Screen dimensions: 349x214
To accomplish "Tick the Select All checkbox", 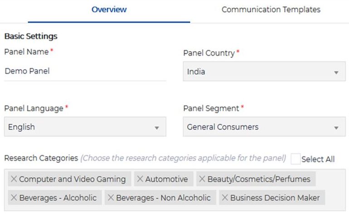I will click(296, 159).
